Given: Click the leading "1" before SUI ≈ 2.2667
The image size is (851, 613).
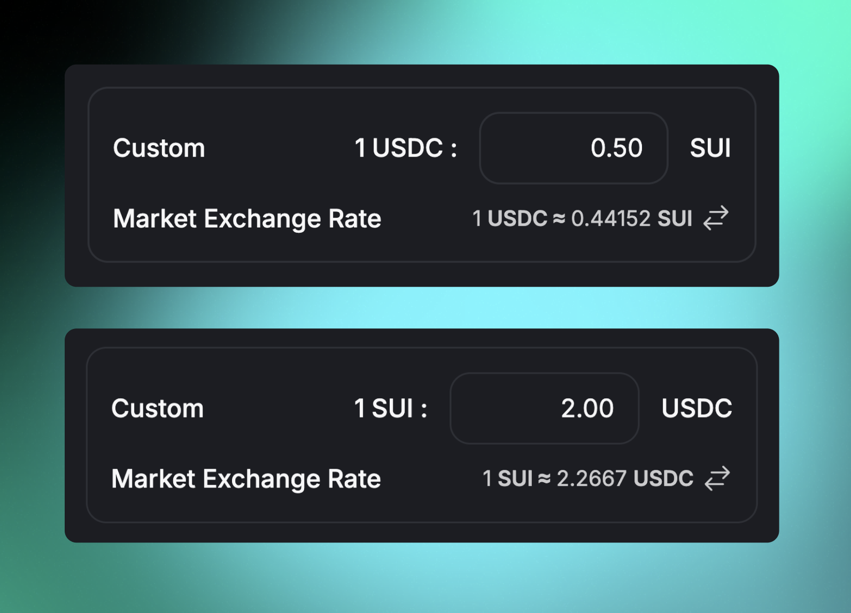Looking at the screenshot, I should (x=487, y=478).
